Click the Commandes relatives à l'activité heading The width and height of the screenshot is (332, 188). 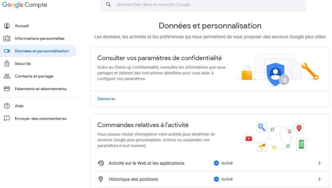[x=143, y=125]
